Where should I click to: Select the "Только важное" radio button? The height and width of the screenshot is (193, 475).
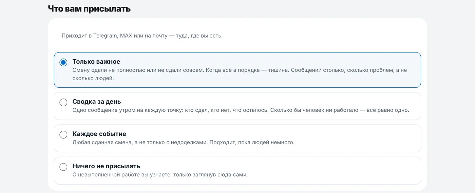pyautogui.click(x=63, y=62)
